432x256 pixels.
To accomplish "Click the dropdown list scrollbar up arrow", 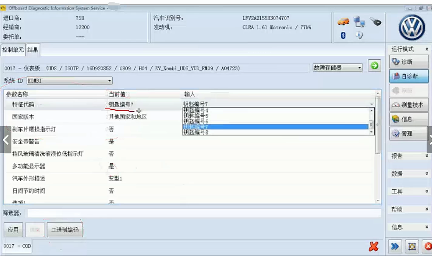I will tap(371, 110).
